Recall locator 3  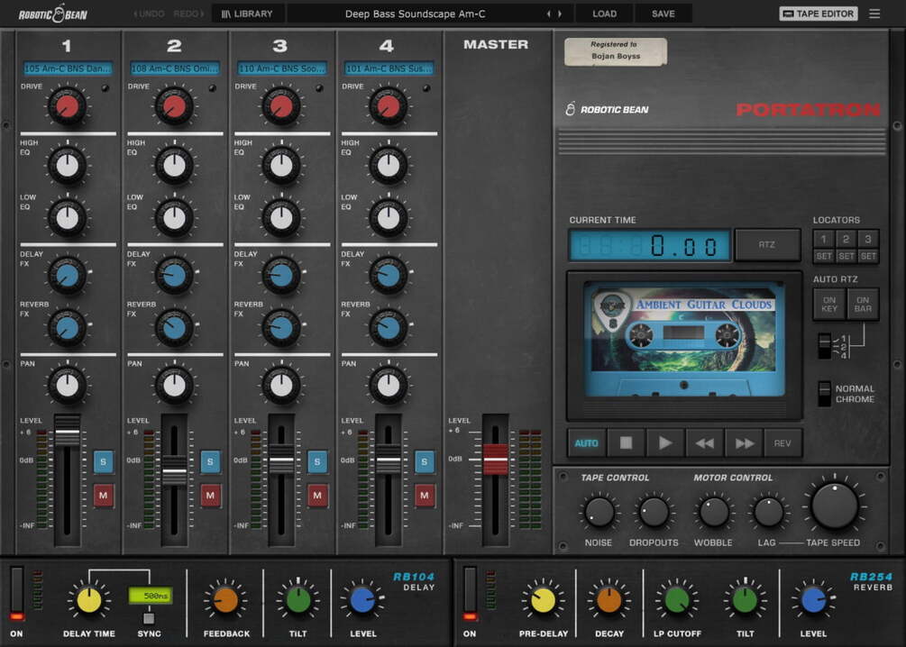(868, 239)
